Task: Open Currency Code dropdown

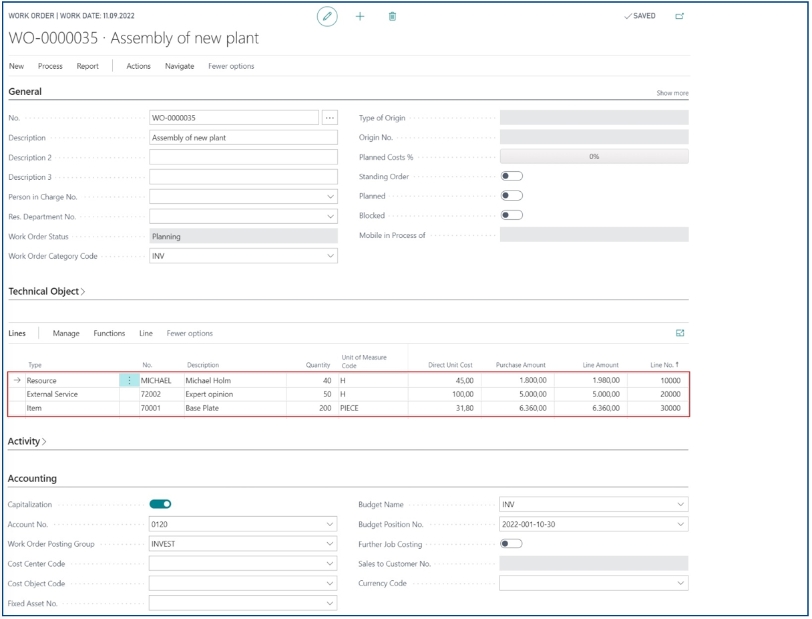Action: (x=680, y=583)
